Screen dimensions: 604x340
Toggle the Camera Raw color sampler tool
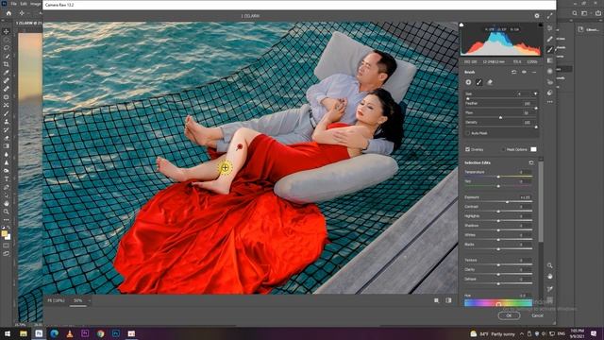(x=549, y=289)
